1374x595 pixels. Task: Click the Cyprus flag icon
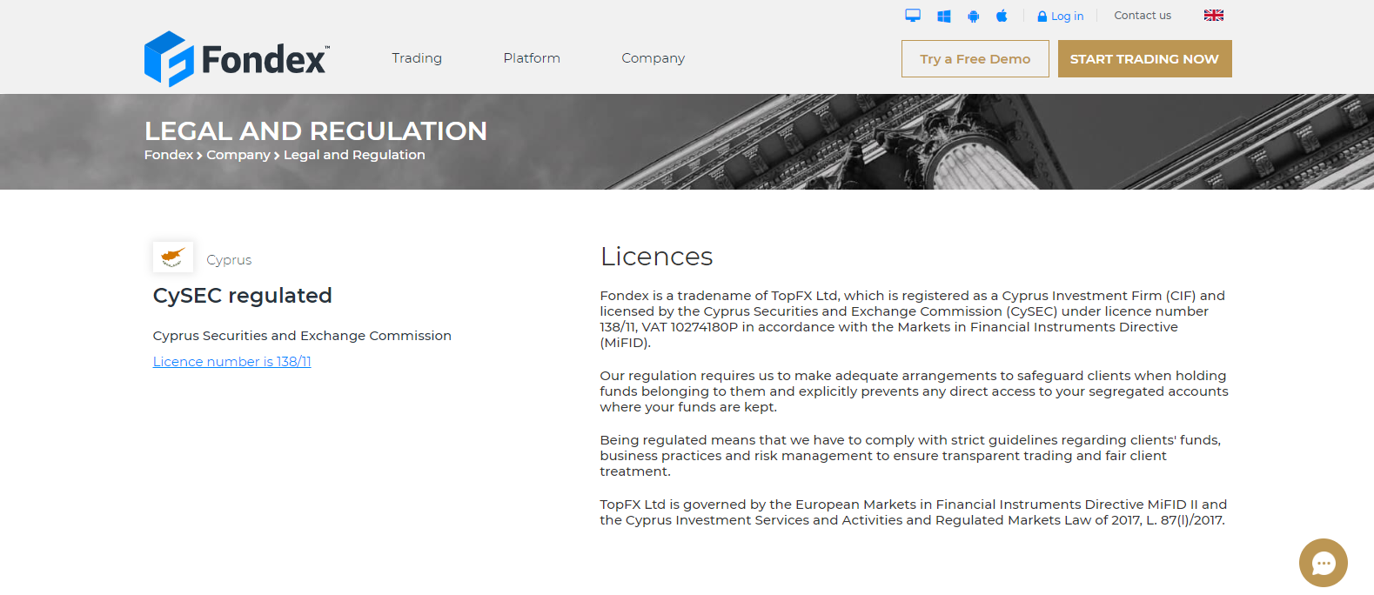173,257
